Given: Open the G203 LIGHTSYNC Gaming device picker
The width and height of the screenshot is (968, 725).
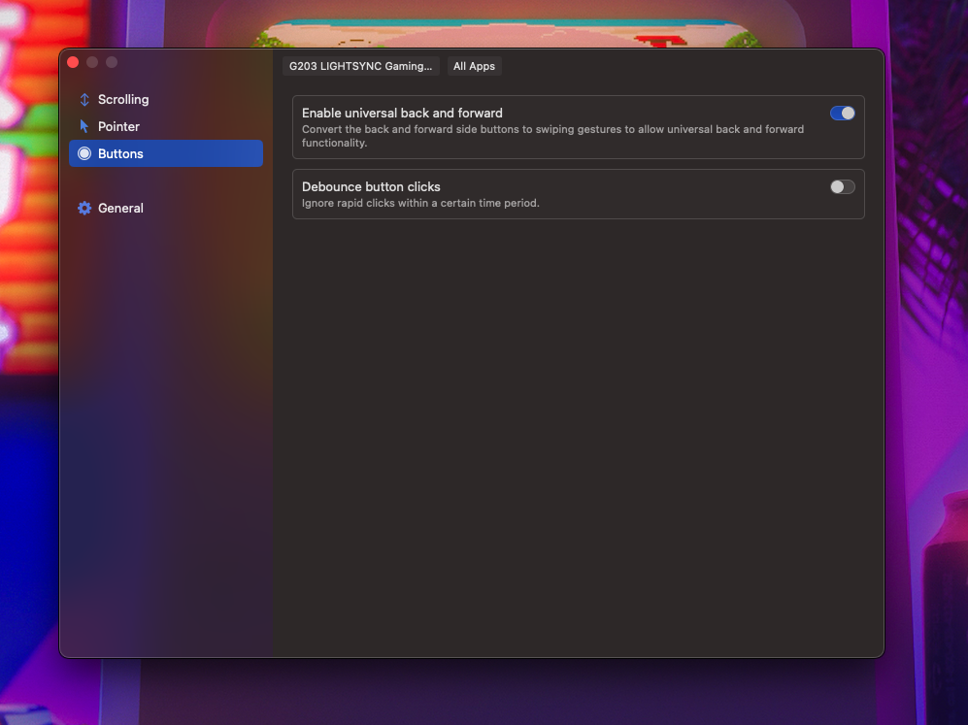Looking at the screenshot, I should tap(361, 66).
